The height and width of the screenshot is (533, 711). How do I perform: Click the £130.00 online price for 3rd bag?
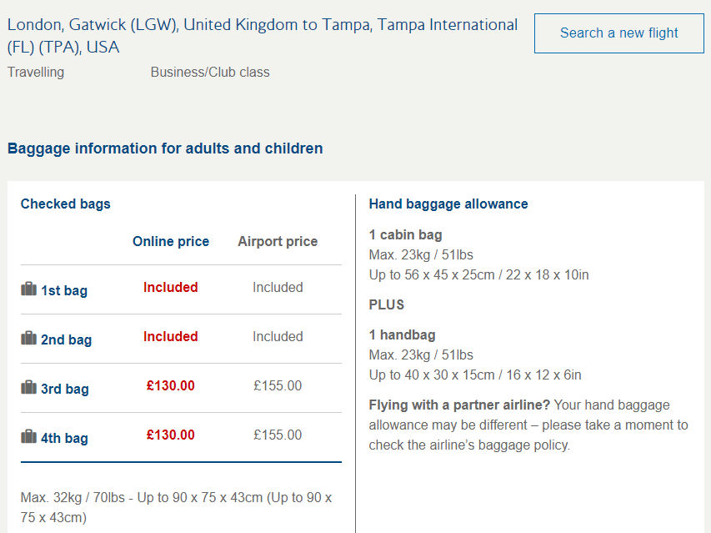(171, 386)
